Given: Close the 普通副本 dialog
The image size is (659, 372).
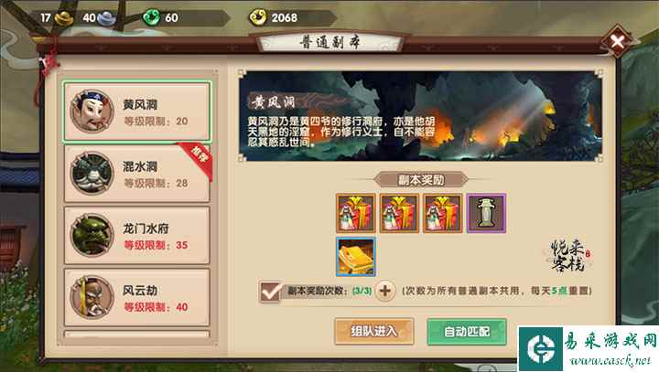Looking at the screenshot, I should (x=617, y=41).
